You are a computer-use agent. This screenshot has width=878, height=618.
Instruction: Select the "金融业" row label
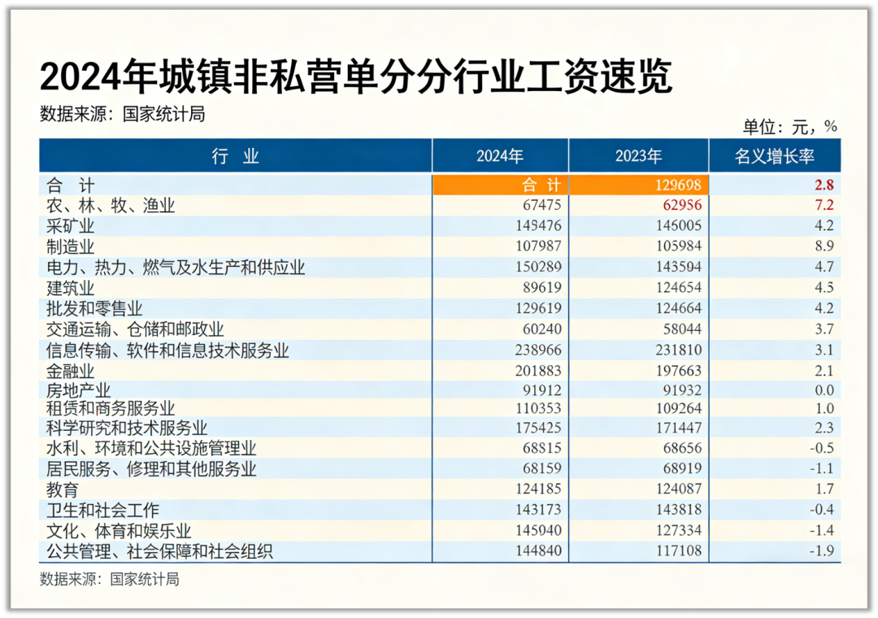(x=71, y=370)
